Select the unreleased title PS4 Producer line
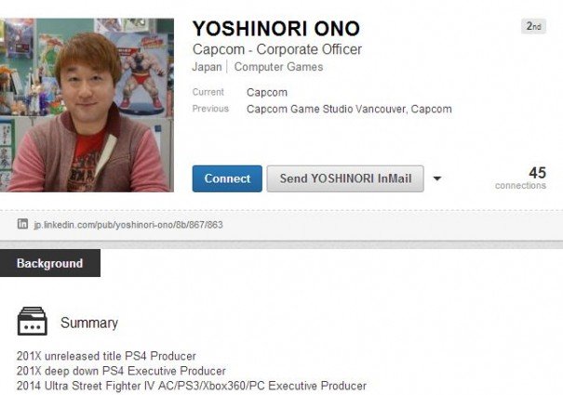 tap(106, 356)
